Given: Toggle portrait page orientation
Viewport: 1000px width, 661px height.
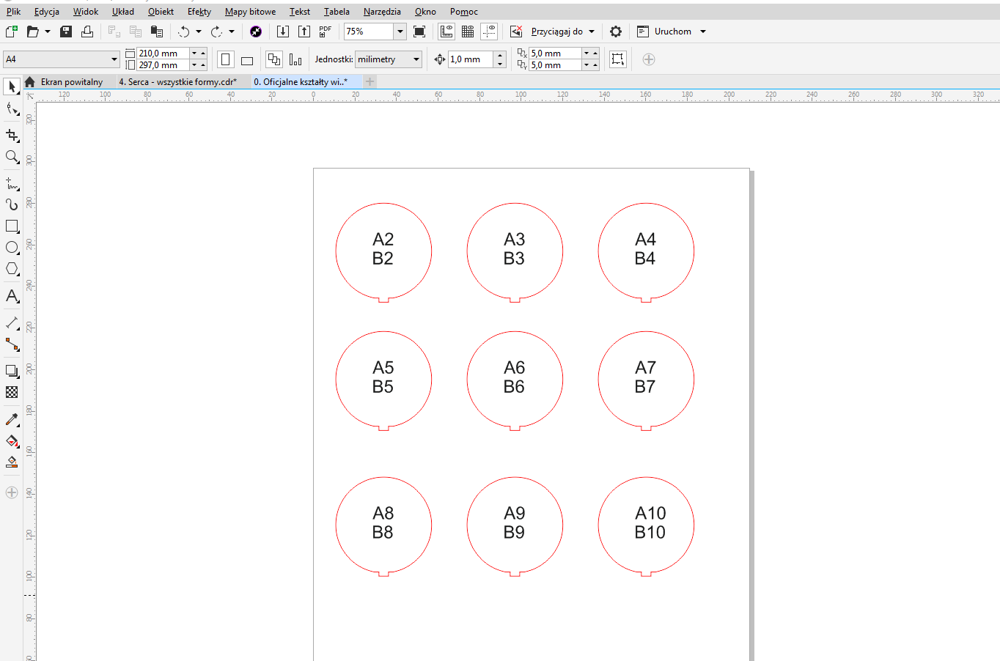Looking at the screenshot, I should (x=226, y=59).
